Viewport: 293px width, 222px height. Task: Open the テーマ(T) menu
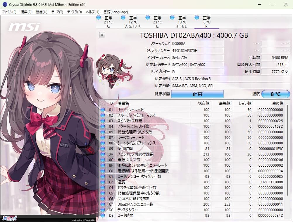[x=57, y=12]
